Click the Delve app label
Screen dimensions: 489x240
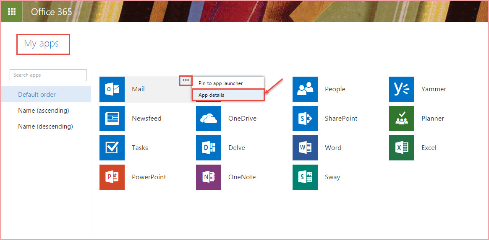click(x=237, y=147)
